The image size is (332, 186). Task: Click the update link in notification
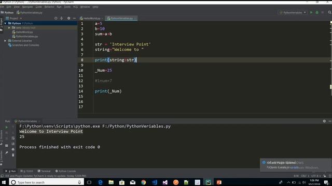pyautogui.click(x=294, y=167)
